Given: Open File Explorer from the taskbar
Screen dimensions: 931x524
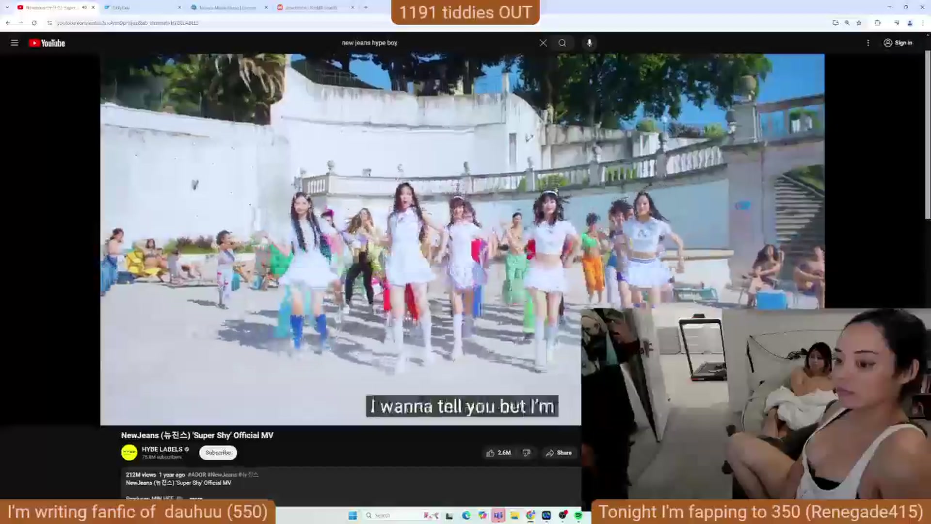Looking at the screenshot, I should coord(514,515).
